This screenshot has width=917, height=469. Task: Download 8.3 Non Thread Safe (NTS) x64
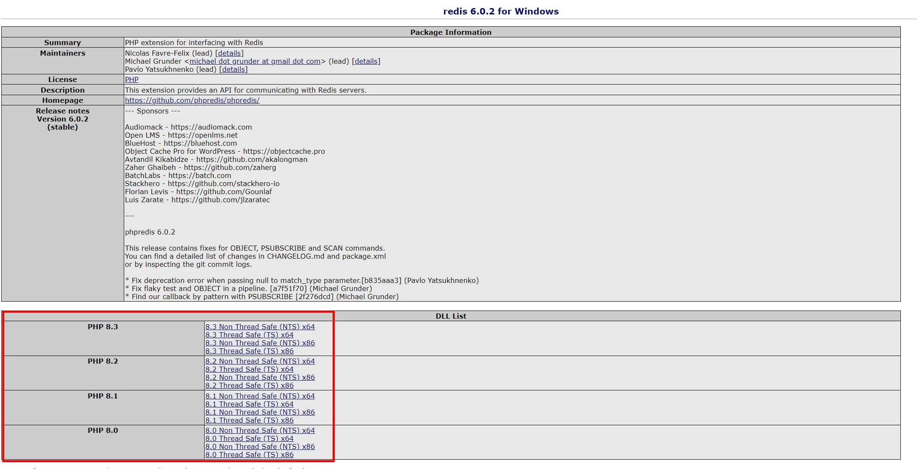click(x=260, y=327)
